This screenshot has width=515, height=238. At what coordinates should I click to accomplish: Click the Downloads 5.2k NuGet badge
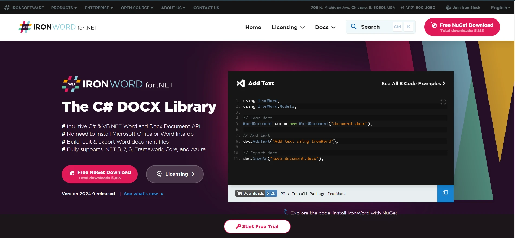pos(256,193)
